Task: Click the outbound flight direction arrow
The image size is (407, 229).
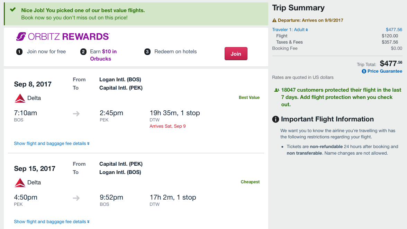Action: tap(76, 113)
